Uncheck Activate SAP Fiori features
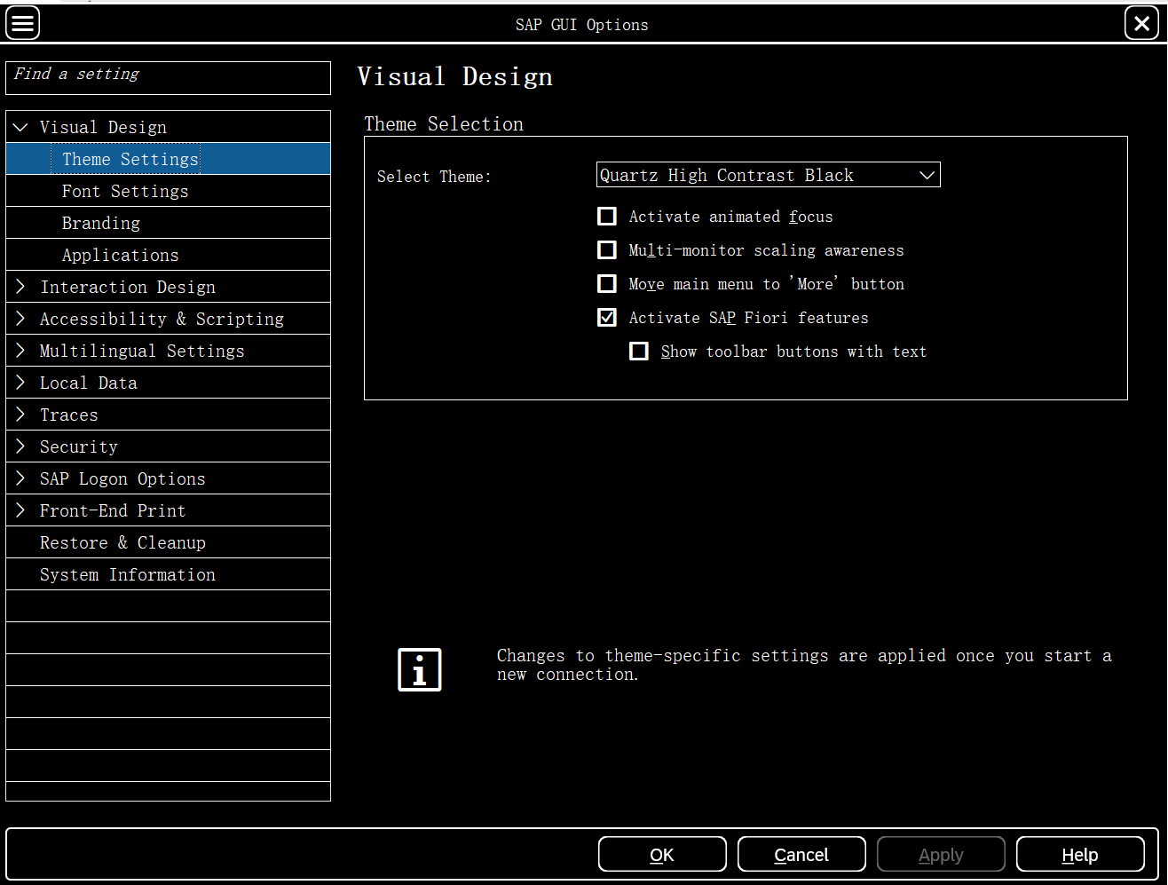The image size is (1168, 885). tap(607, 317)
